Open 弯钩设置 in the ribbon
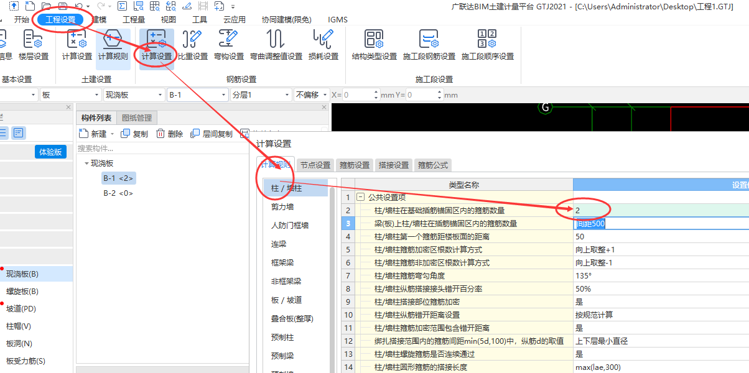The height and width of the screenshot is (373, 749). coord(228,45)
